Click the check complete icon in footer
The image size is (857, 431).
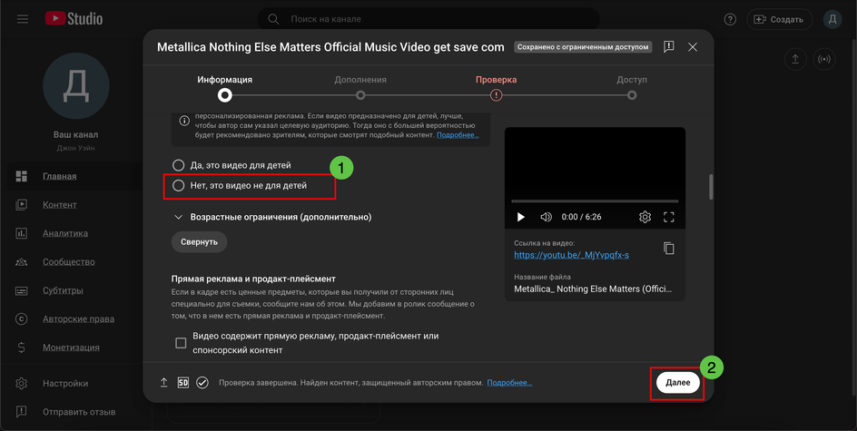coord(202,382)
